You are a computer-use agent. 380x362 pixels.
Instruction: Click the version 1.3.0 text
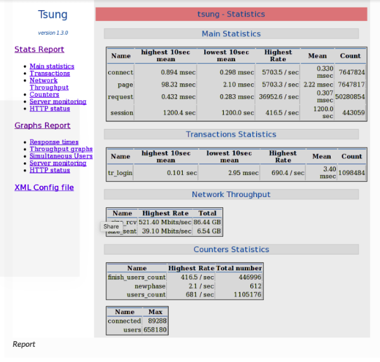[x=53, y=33]
